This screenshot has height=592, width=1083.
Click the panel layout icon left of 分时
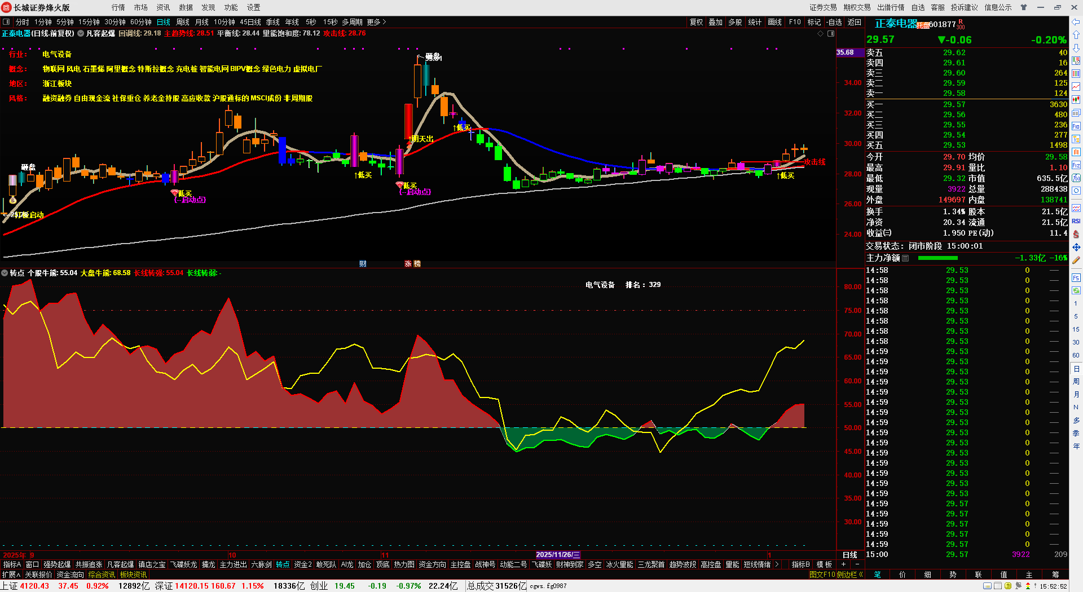6,22
